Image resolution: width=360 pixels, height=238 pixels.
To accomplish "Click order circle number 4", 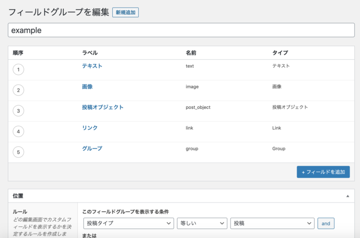I will click(x=18, y=131).
